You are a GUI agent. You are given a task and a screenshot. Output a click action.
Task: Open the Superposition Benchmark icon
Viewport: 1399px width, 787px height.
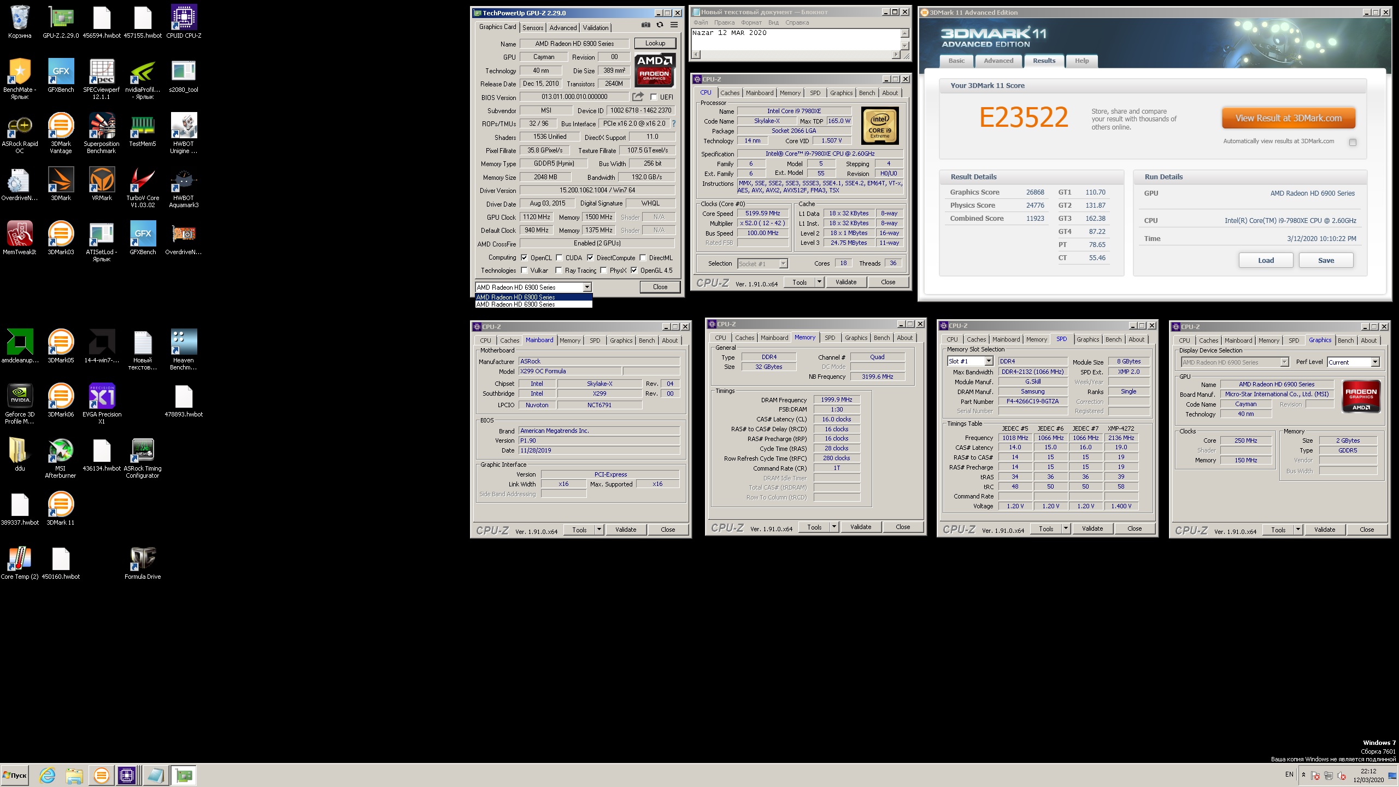click(102, 133)
